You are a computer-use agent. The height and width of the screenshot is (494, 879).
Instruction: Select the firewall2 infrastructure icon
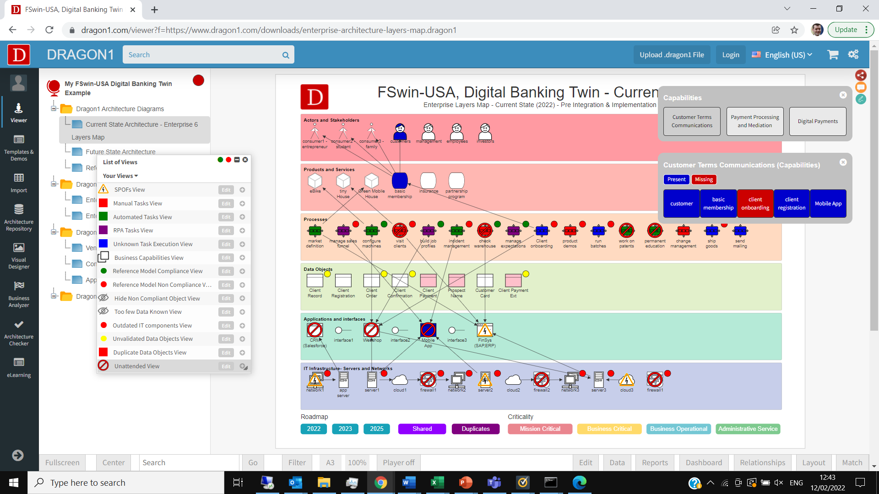click(542, 379)
